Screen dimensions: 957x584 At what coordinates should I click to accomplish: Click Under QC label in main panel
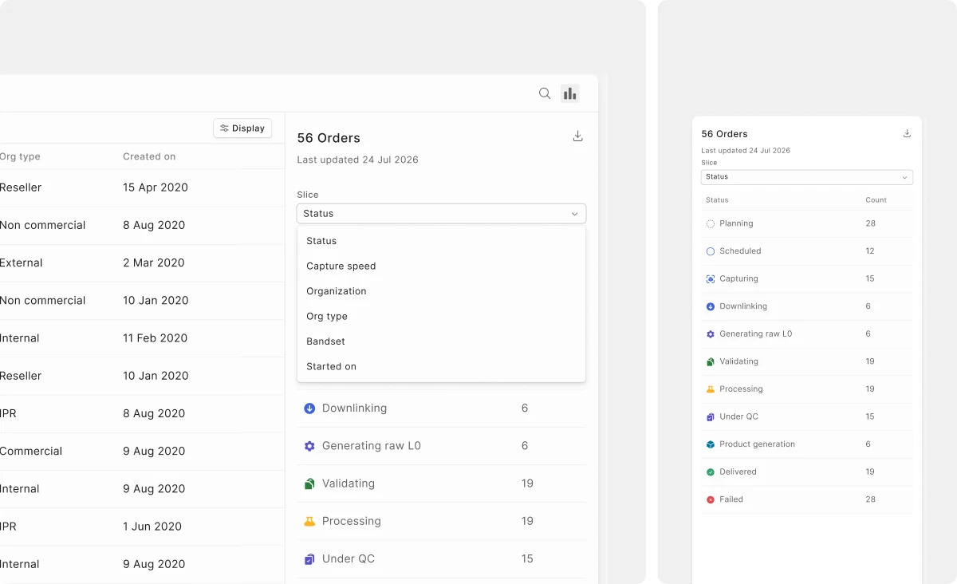[x=349, y=559]
